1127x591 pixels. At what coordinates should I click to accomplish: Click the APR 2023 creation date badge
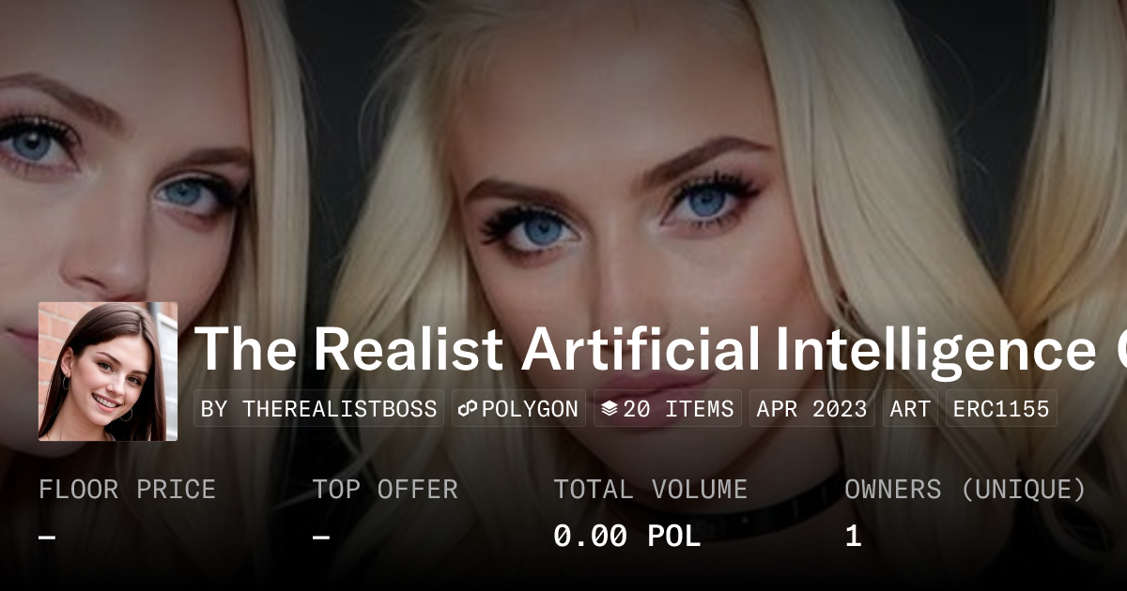pyautogui.click(x=812, y=409)
